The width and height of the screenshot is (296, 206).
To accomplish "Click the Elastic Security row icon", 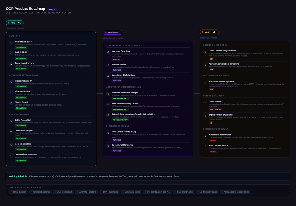I will pyautogui.click(x=11, y=103).
